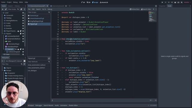Screen dimensions: 192x108
Task: Open the AssetLib workspace
Action: click(104, 2)
